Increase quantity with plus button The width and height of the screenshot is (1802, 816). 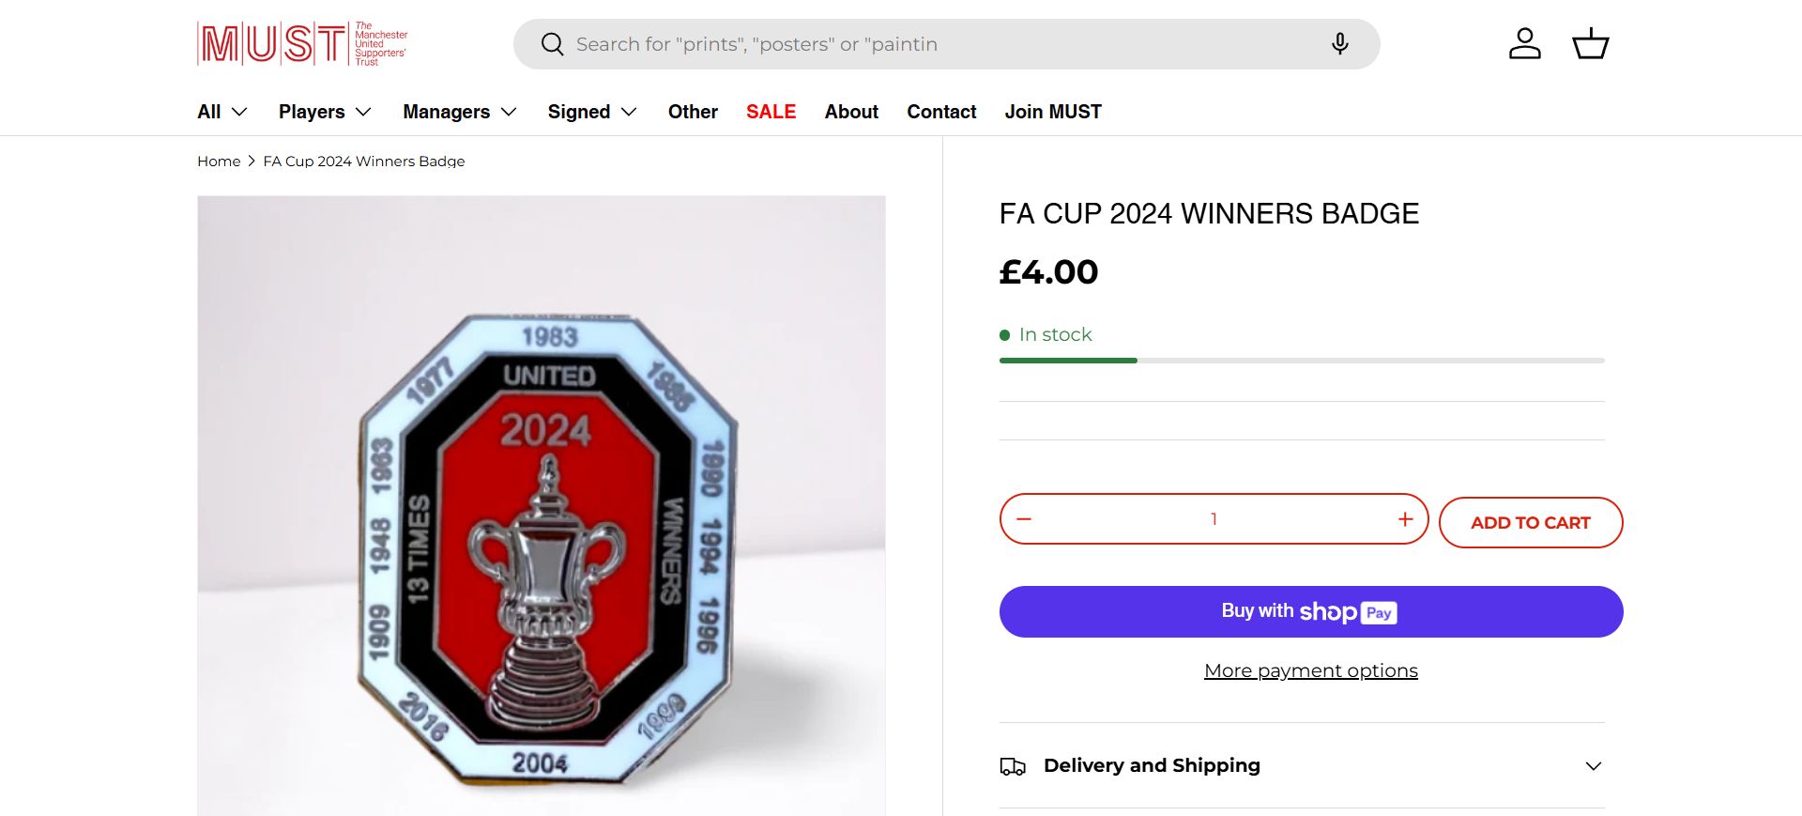click(x=1405, y=519)
